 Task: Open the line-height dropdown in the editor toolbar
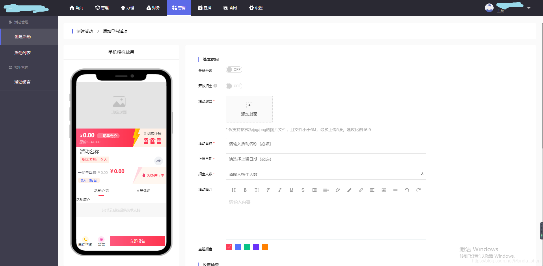coord(326,190)
